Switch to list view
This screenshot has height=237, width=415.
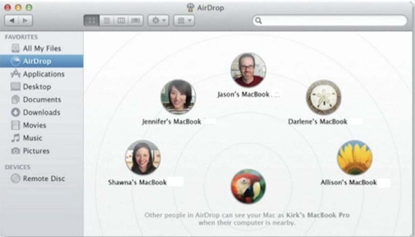[x=107, y=20]
